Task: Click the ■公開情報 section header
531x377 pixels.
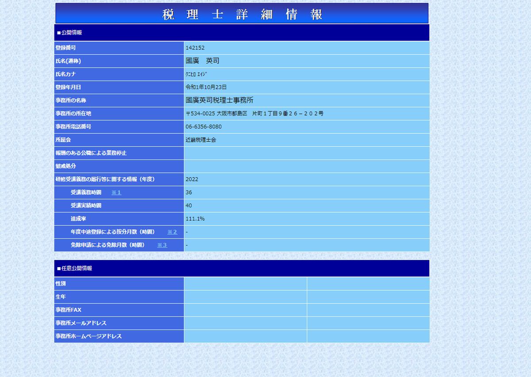Action: coord(242,33)
